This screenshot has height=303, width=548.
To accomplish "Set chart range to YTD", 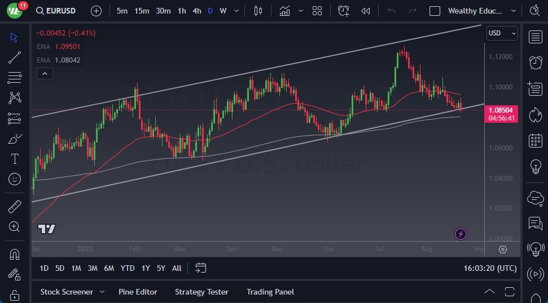I will tap(128, 268).
